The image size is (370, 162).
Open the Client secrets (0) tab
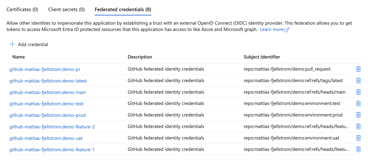(x=66, y=9)
